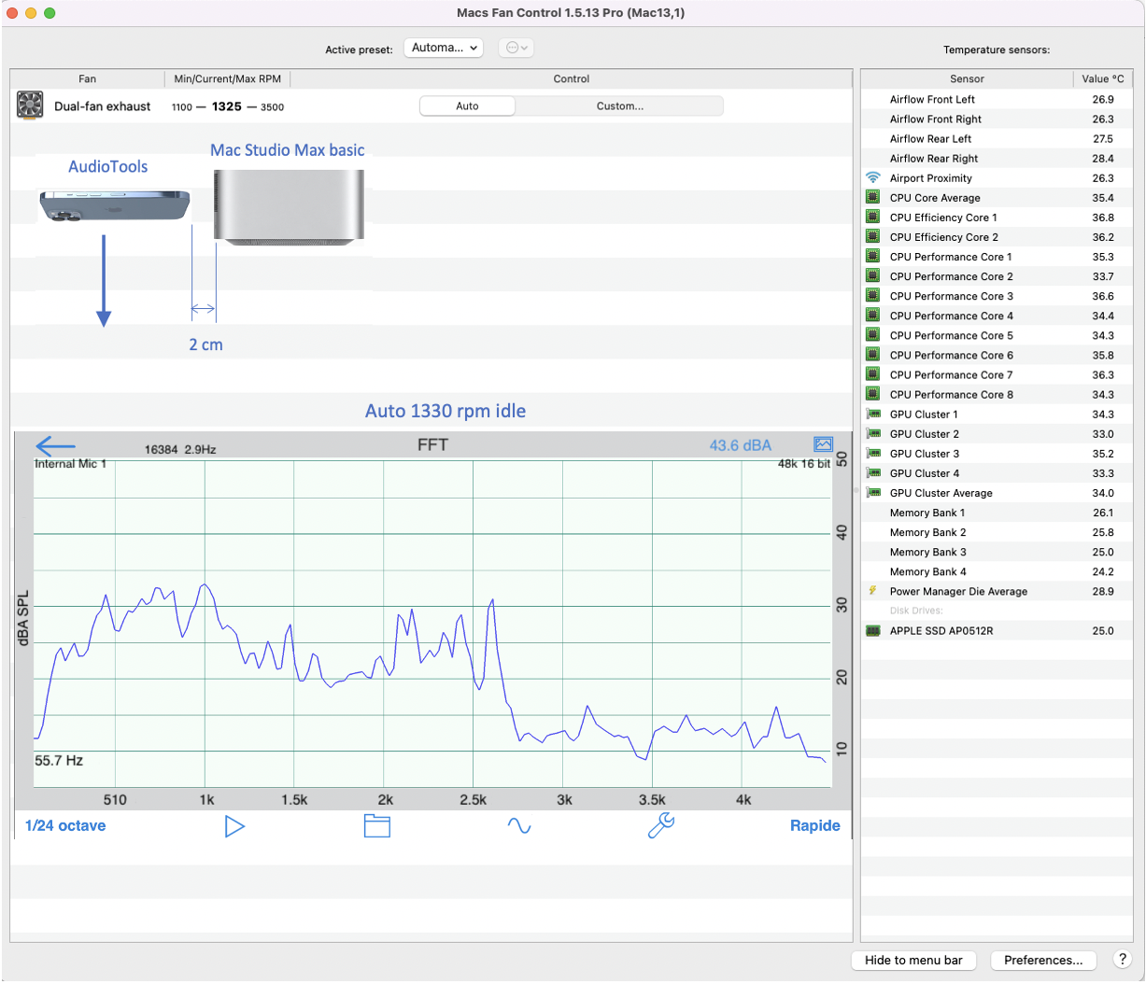Click the Control column header
The width and height of the screenshot is (1146, 984).
point(572,78)
